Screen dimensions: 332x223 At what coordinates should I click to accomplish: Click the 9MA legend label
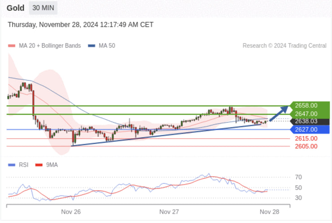(52, 165)
